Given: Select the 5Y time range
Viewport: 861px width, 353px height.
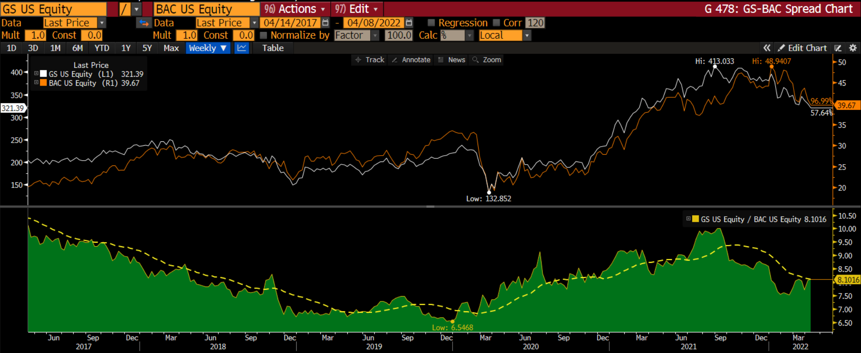Looking at the screenshot, I should click(147, 48).
